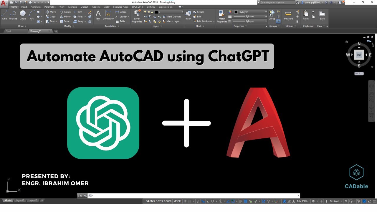This screenshot has height=212, width=377.
Task: Select the Match Properties tool
Action: pyautogui.click(x=222, y=17)
